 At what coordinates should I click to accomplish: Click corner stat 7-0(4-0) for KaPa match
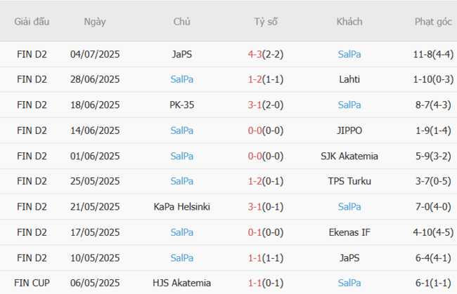pyautogui.click(x=433, y=206)
